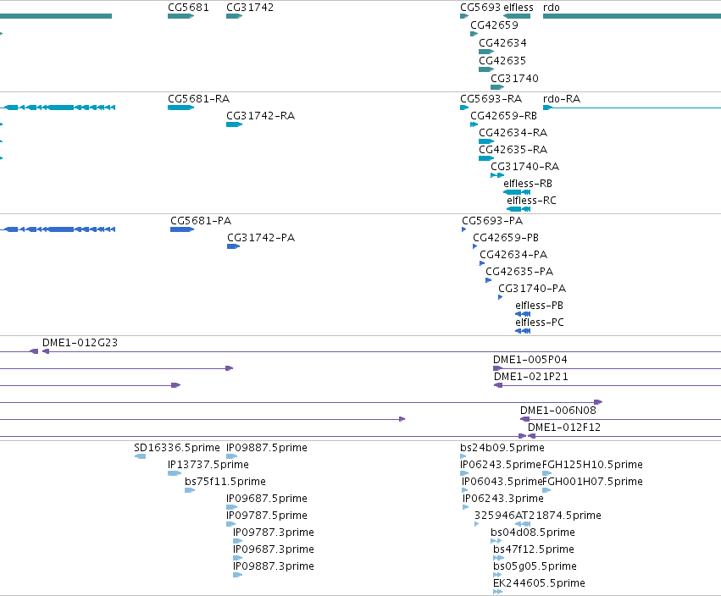Click the CG42634 gene arrow glyph
Image resolution: width=721 pixels, height=596 pixels.
[486, 52]
